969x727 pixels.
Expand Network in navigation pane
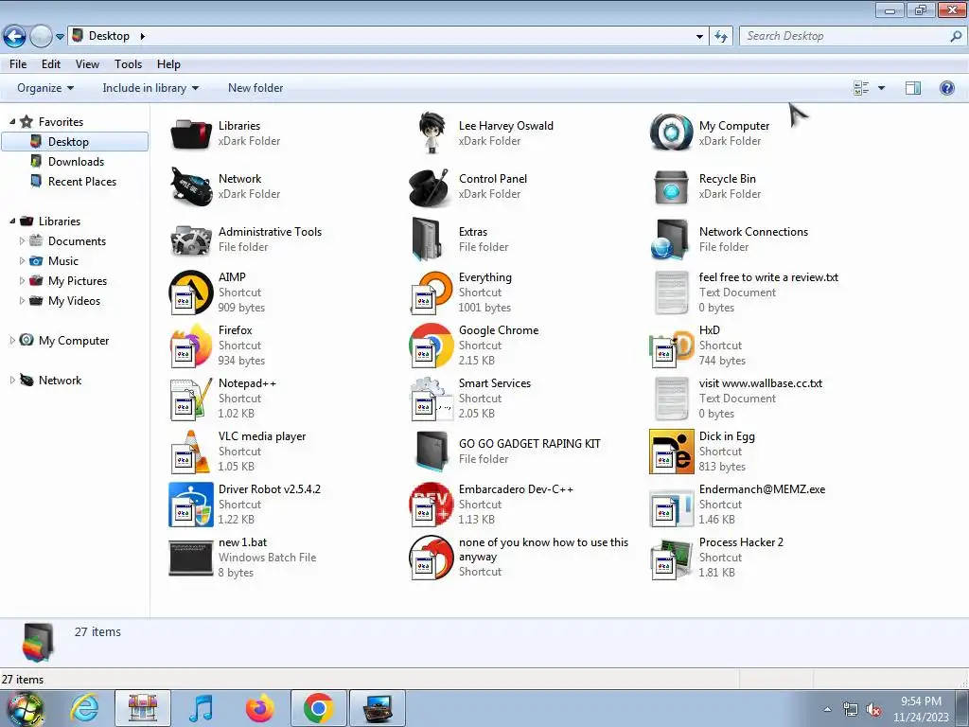point(12,381)
